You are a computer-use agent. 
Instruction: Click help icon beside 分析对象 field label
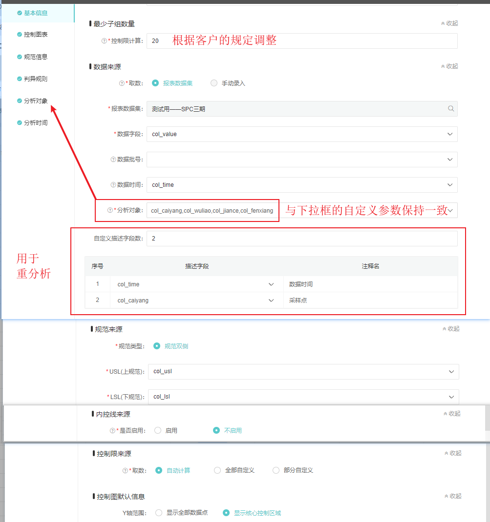coord(109,210)
